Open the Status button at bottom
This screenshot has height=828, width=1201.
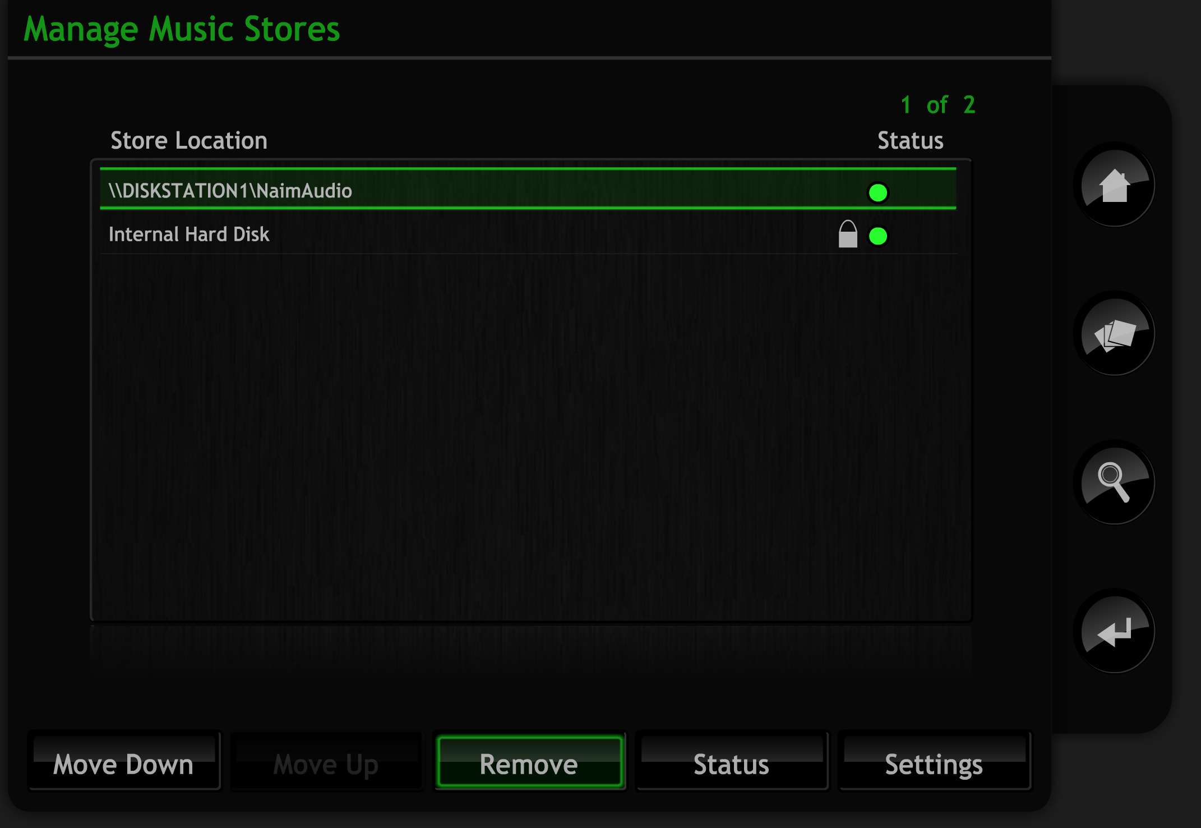point(732,762)
